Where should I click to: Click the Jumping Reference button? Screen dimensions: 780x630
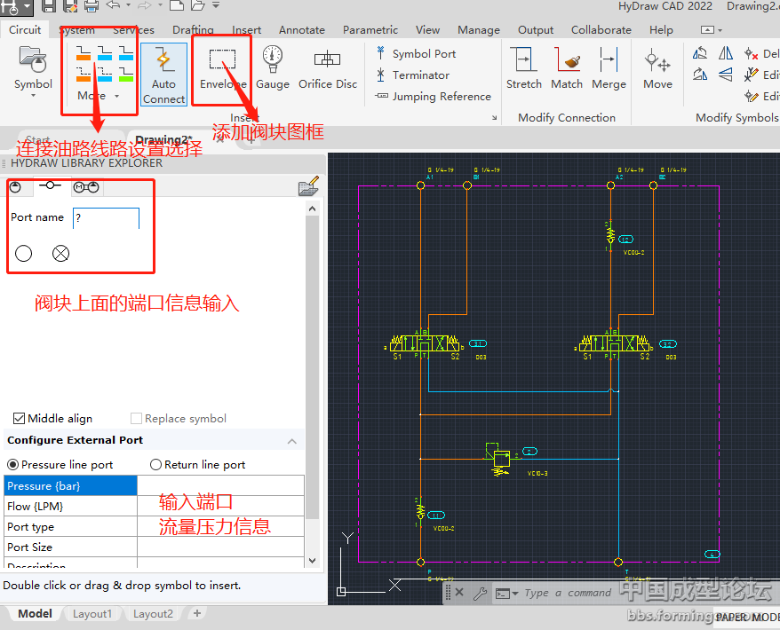(x=433, y=97)
